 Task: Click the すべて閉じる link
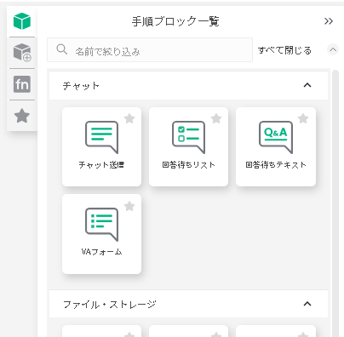point(284,50)
